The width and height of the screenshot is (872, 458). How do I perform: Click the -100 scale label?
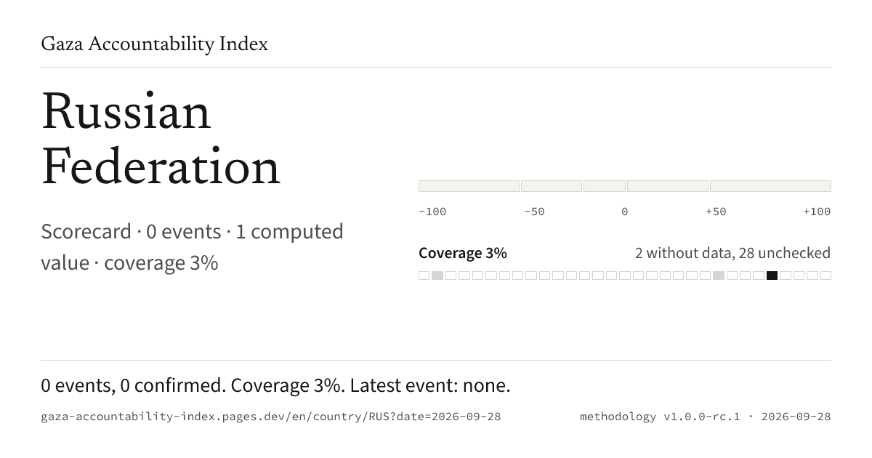point(432,212)
